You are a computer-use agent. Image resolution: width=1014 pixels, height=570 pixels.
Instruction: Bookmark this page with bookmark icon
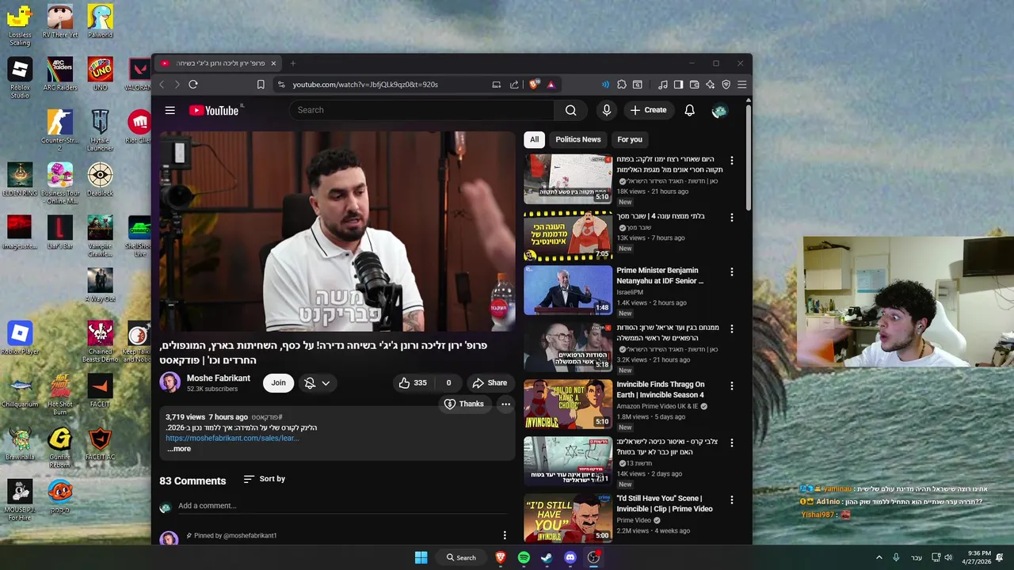[261, 85]
